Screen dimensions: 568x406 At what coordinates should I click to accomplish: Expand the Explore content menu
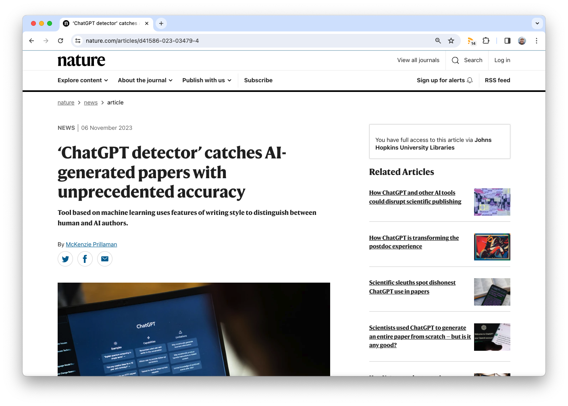point(82,80)
